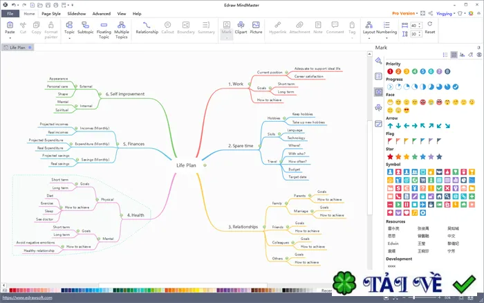484x303 pixels.
Task: Pin the Mark panel
Action: 478,48
